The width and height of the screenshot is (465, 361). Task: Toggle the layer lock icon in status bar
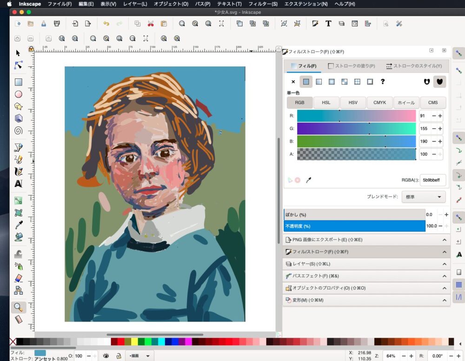(x=119, y=356)
